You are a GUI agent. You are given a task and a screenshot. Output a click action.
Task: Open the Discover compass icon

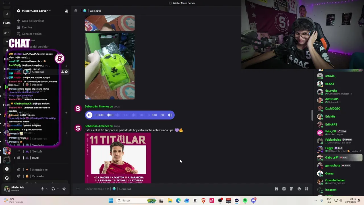pyautogui.click(x=7, y=178)
